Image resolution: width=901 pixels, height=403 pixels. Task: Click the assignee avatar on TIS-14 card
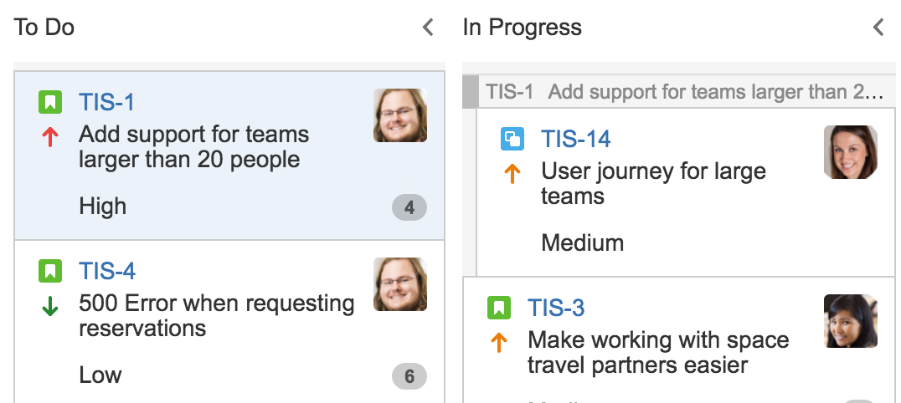[851, 152]
